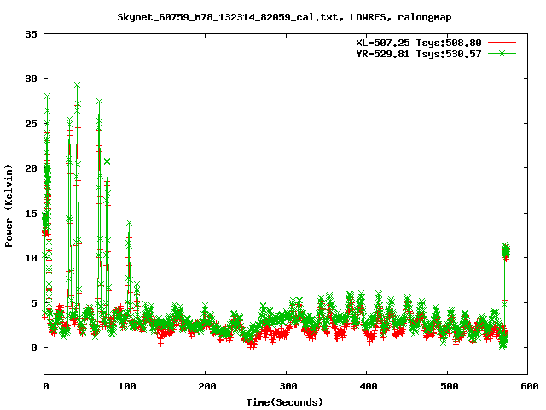Click the x-axis tick label 500
This screenshot has width=546, height=410.
tap(450, 386)
